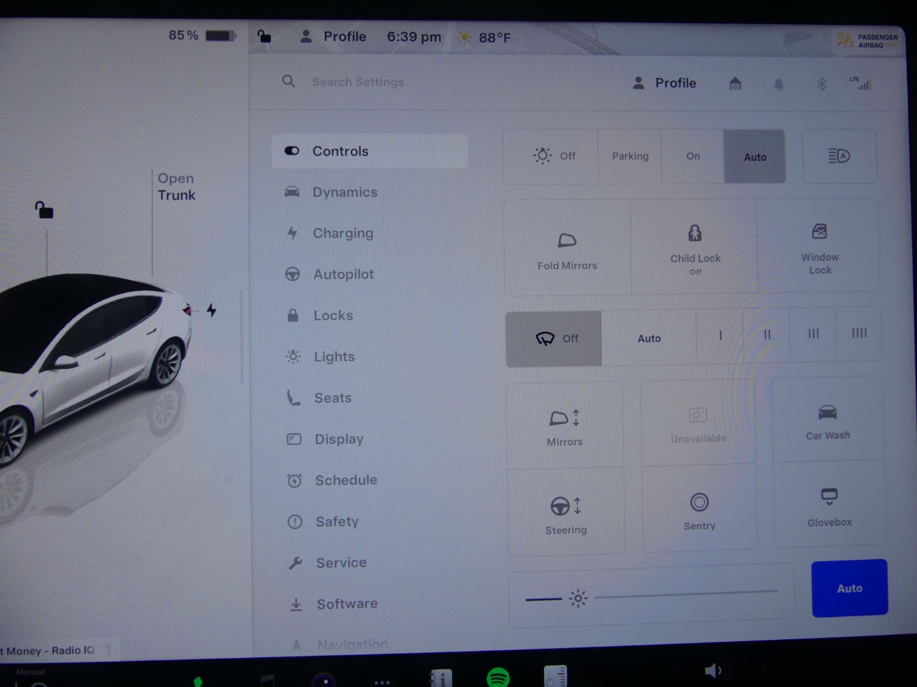The image size is (917, 687).
Task: Select the Charging menu item
Action: point(343,233)
